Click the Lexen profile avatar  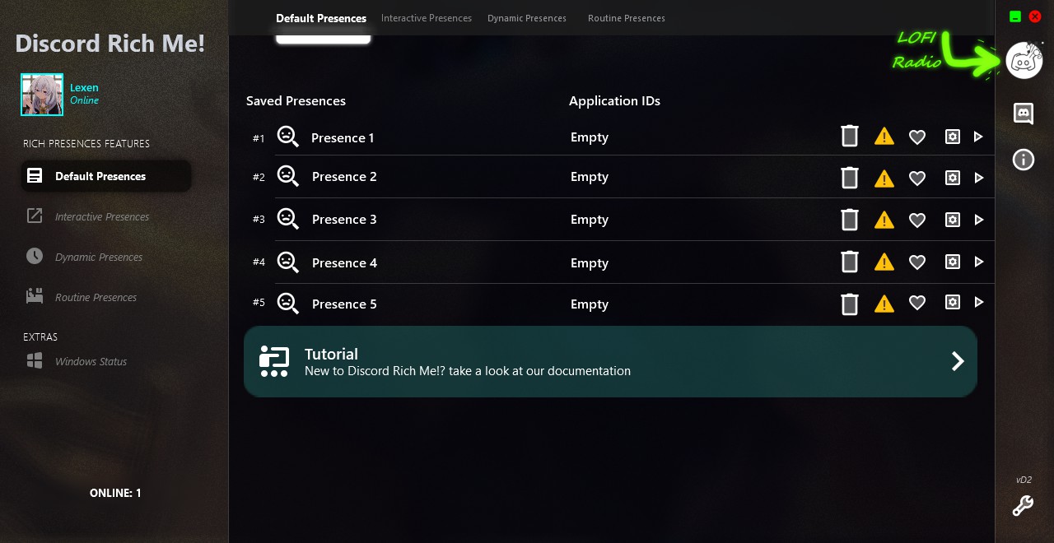click(42, 95)
